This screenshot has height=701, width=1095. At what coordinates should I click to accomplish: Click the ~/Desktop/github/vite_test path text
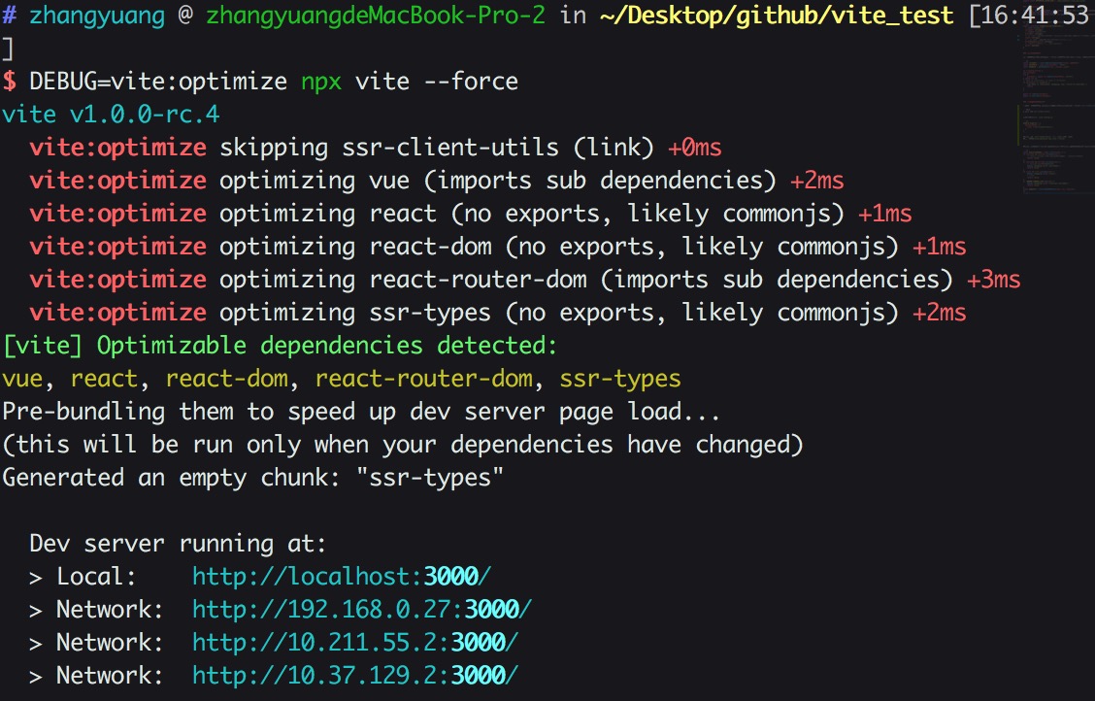[x=777, y=16]
